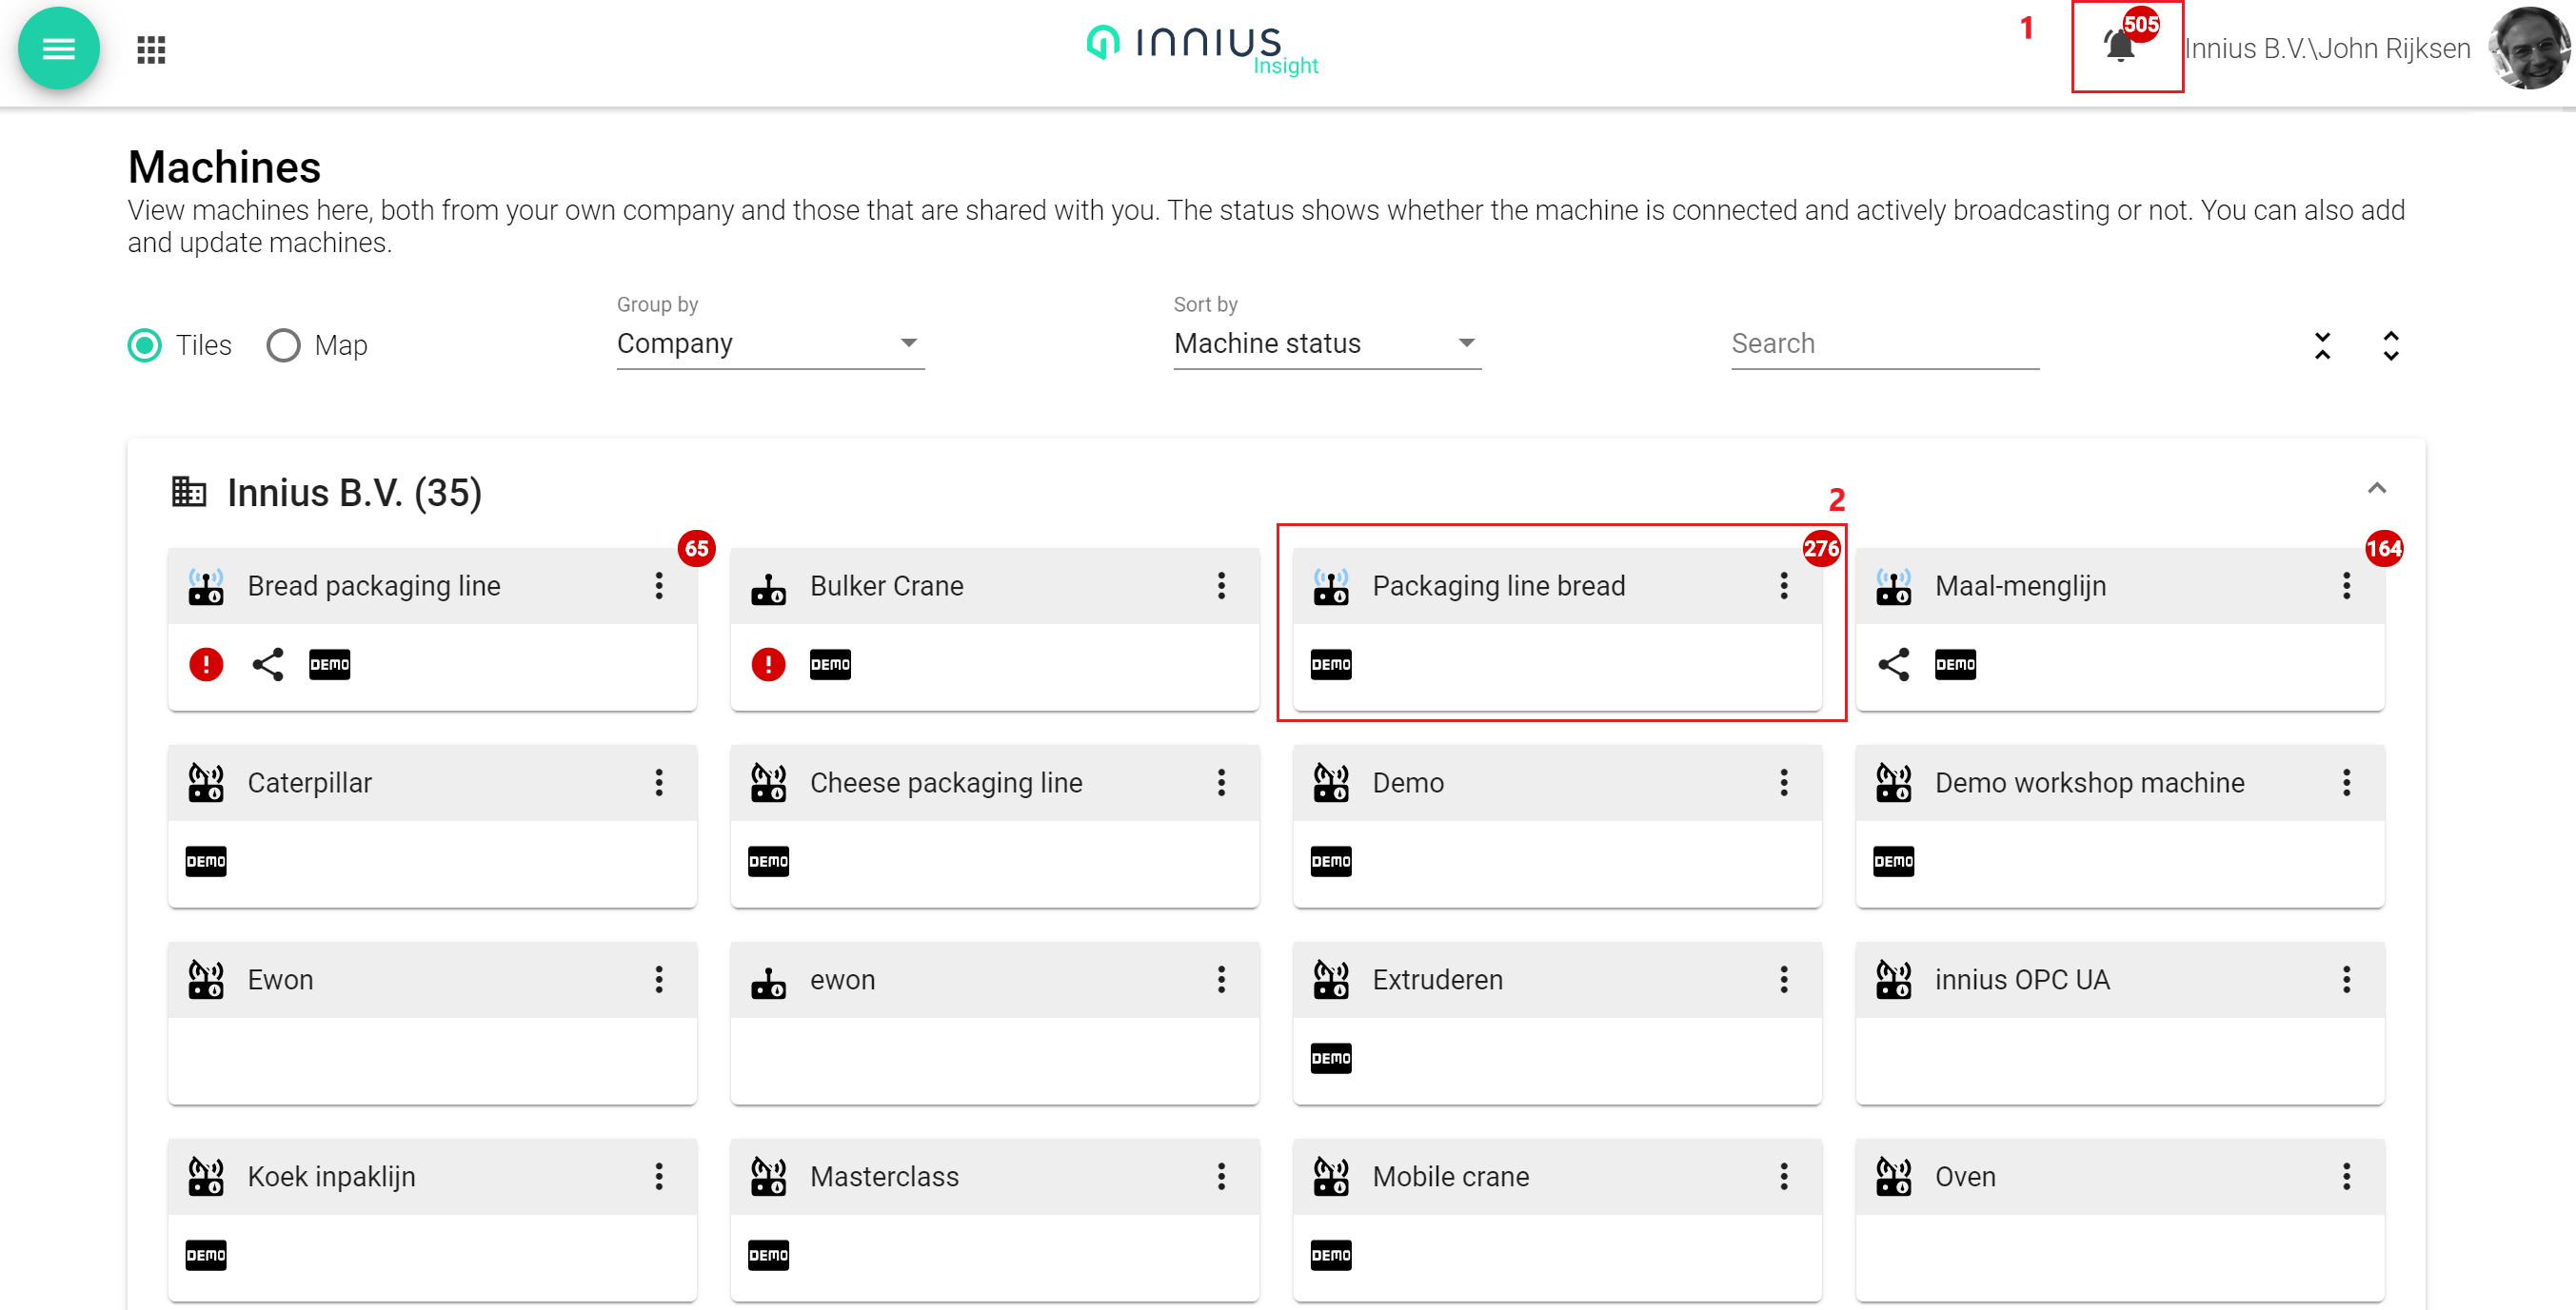The width and height of the screenshot is (2576, 1310).
Task: Click the Innius B.V.\John Rijksen user name
Action: 2328,48
